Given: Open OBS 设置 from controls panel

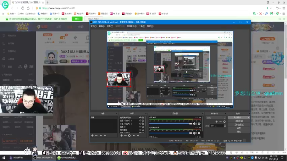Looking at the screenshot, I should click(x=239, y=128).
